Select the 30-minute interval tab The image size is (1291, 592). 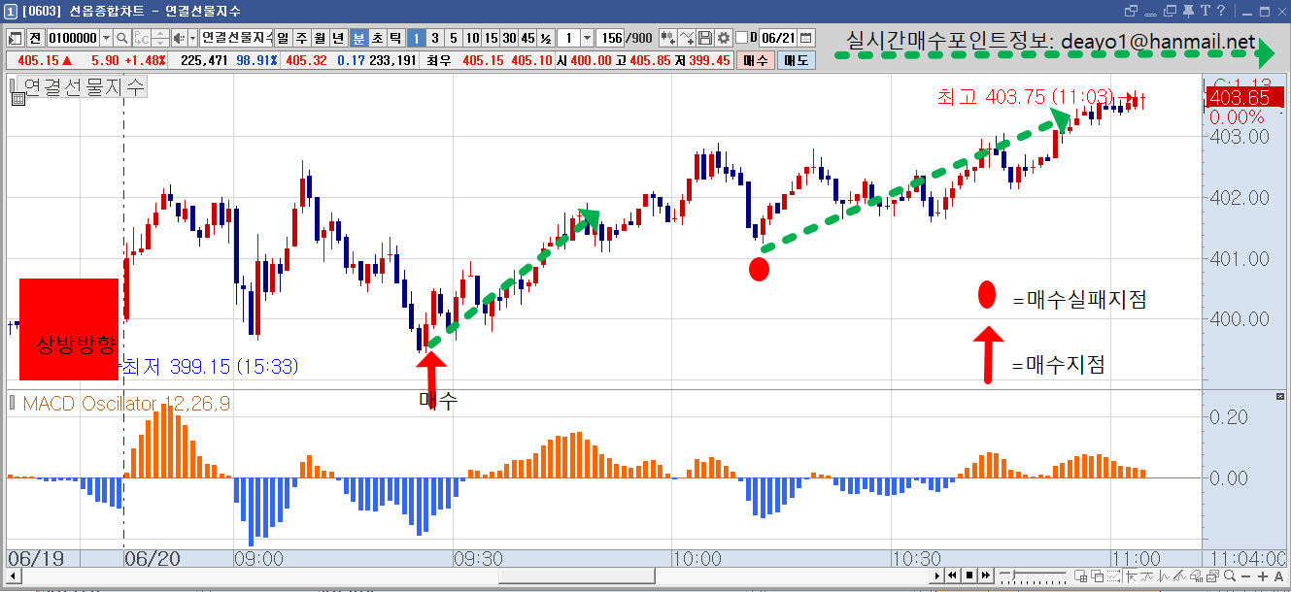[x=508, y=38]
